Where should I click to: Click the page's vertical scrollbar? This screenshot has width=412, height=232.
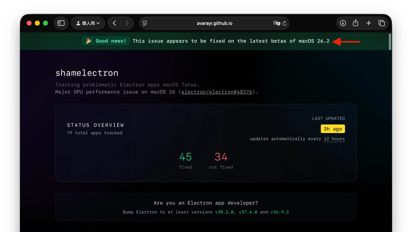click(390, 42)
